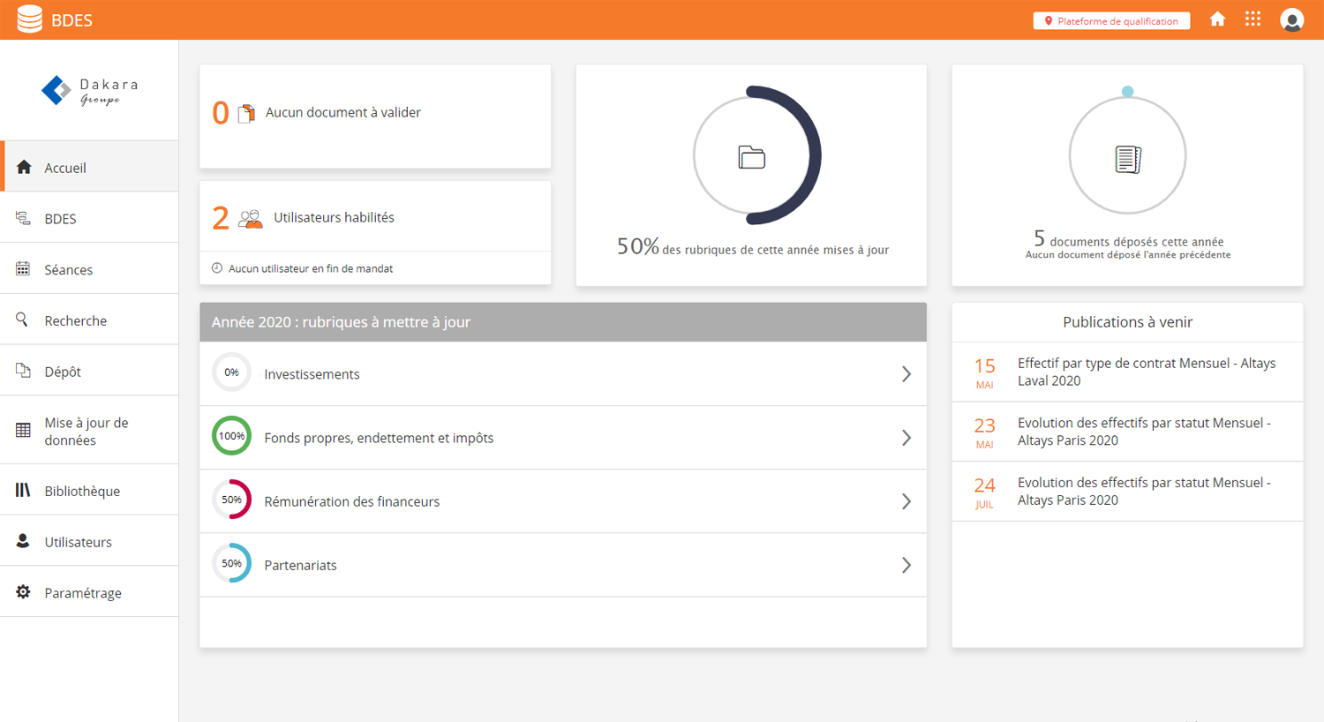Click the Dakara Groupe logo
1324x722 pixels.
click(x=90, y=90)
